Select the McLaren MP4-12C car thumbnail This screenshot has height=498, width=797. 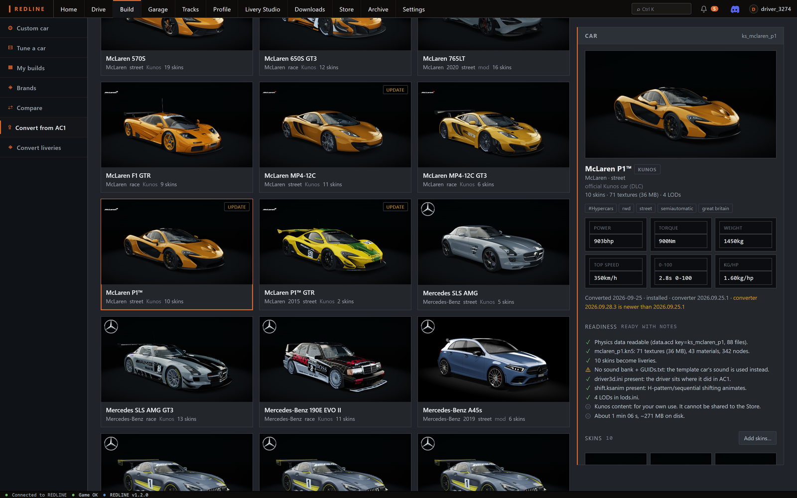335,125
